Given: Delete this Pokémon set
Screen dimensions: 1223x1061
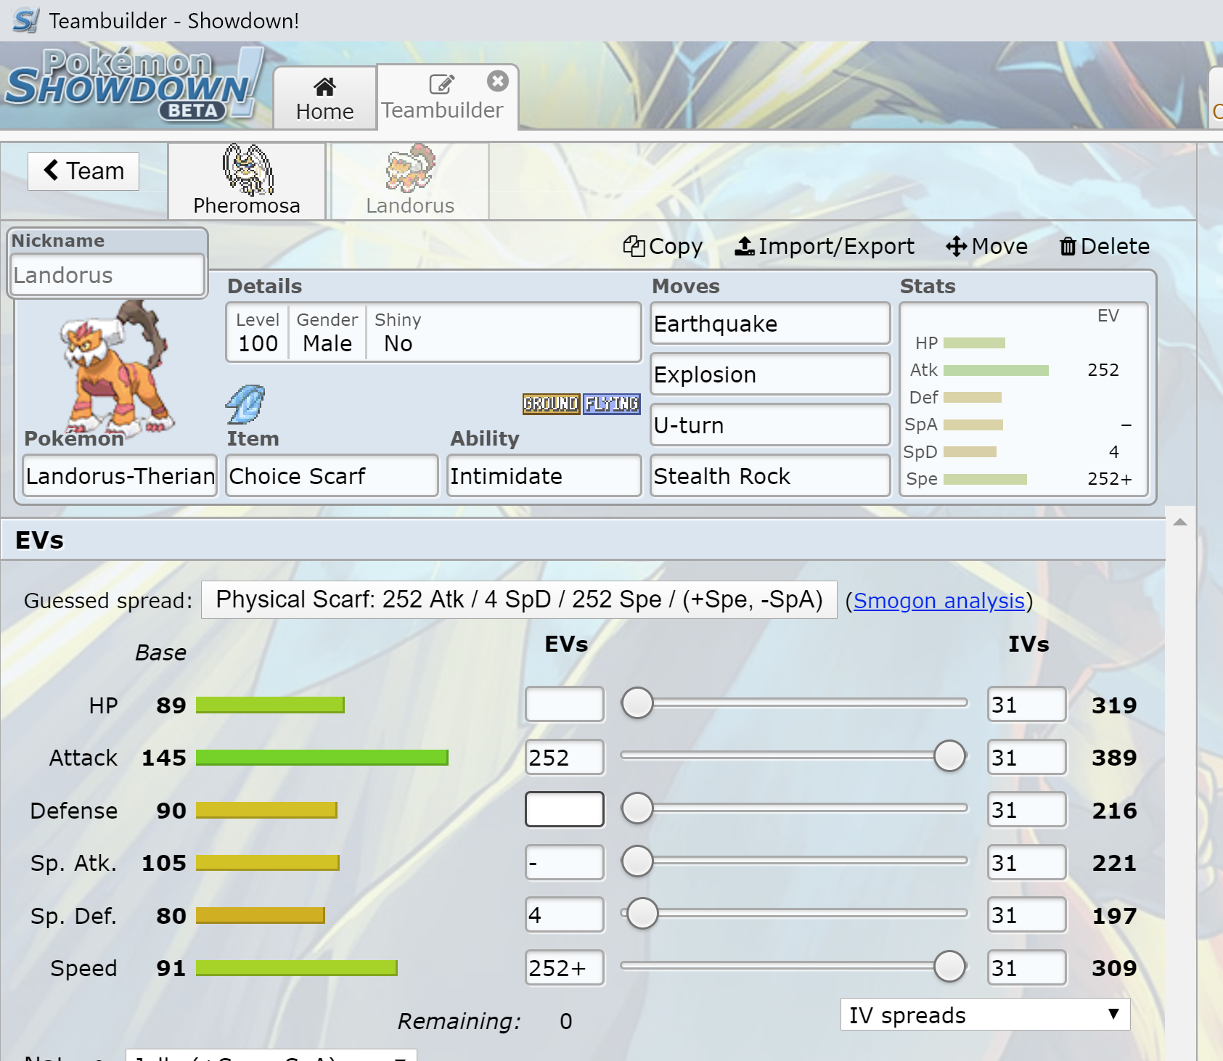Looking at the screenshot, I should 1104,247.
